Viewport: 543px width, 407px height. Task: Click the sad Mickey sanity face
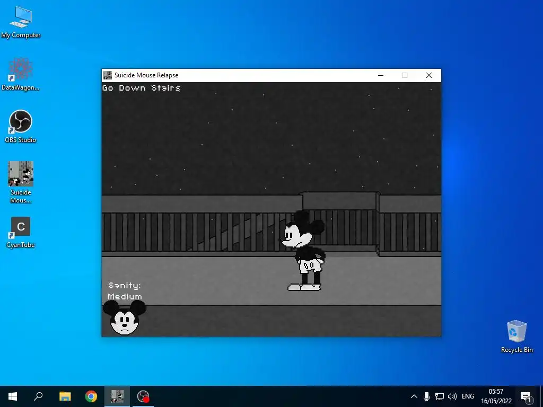(124, 318)
